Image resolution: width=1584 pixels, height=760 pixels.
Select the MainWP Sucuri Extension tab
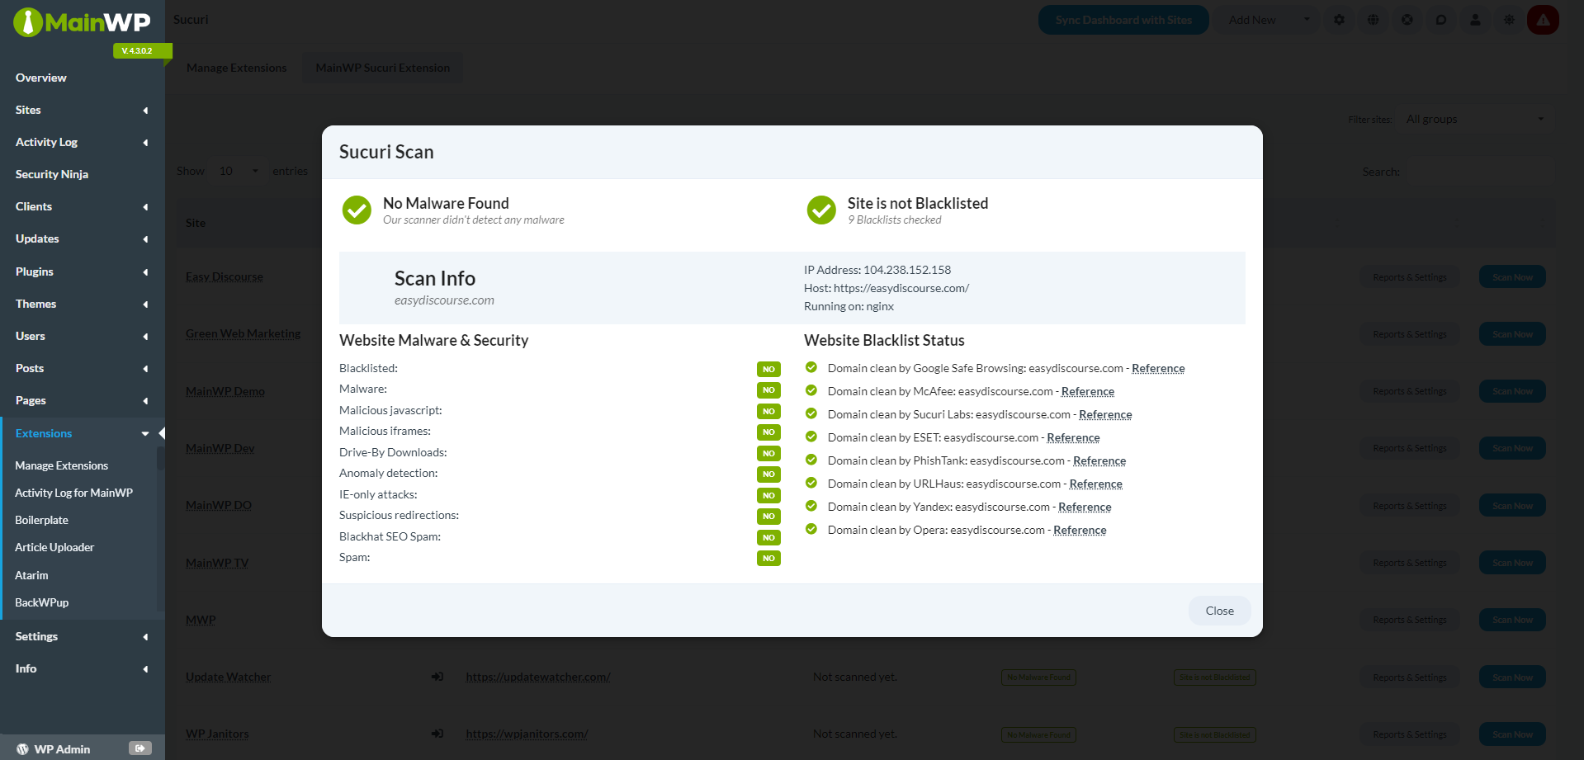383,68
